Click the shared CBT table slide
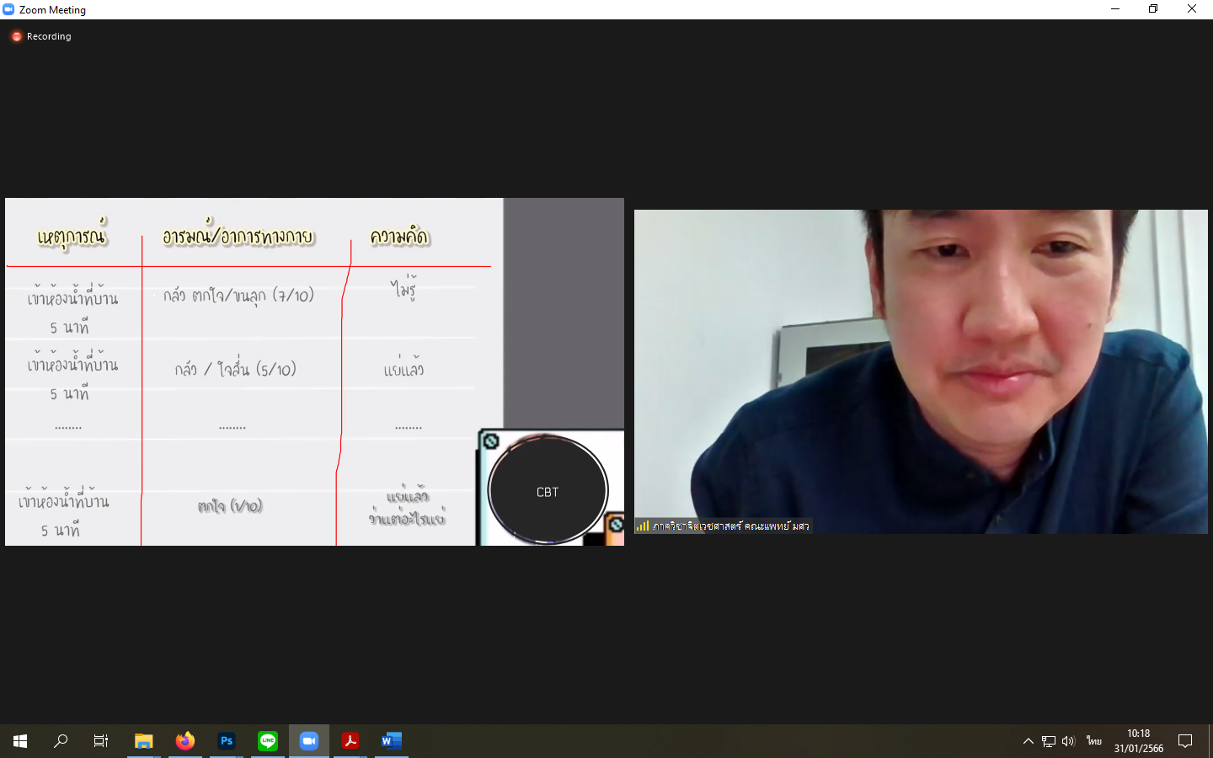The image size is (1213, 758). coord(253,371)
